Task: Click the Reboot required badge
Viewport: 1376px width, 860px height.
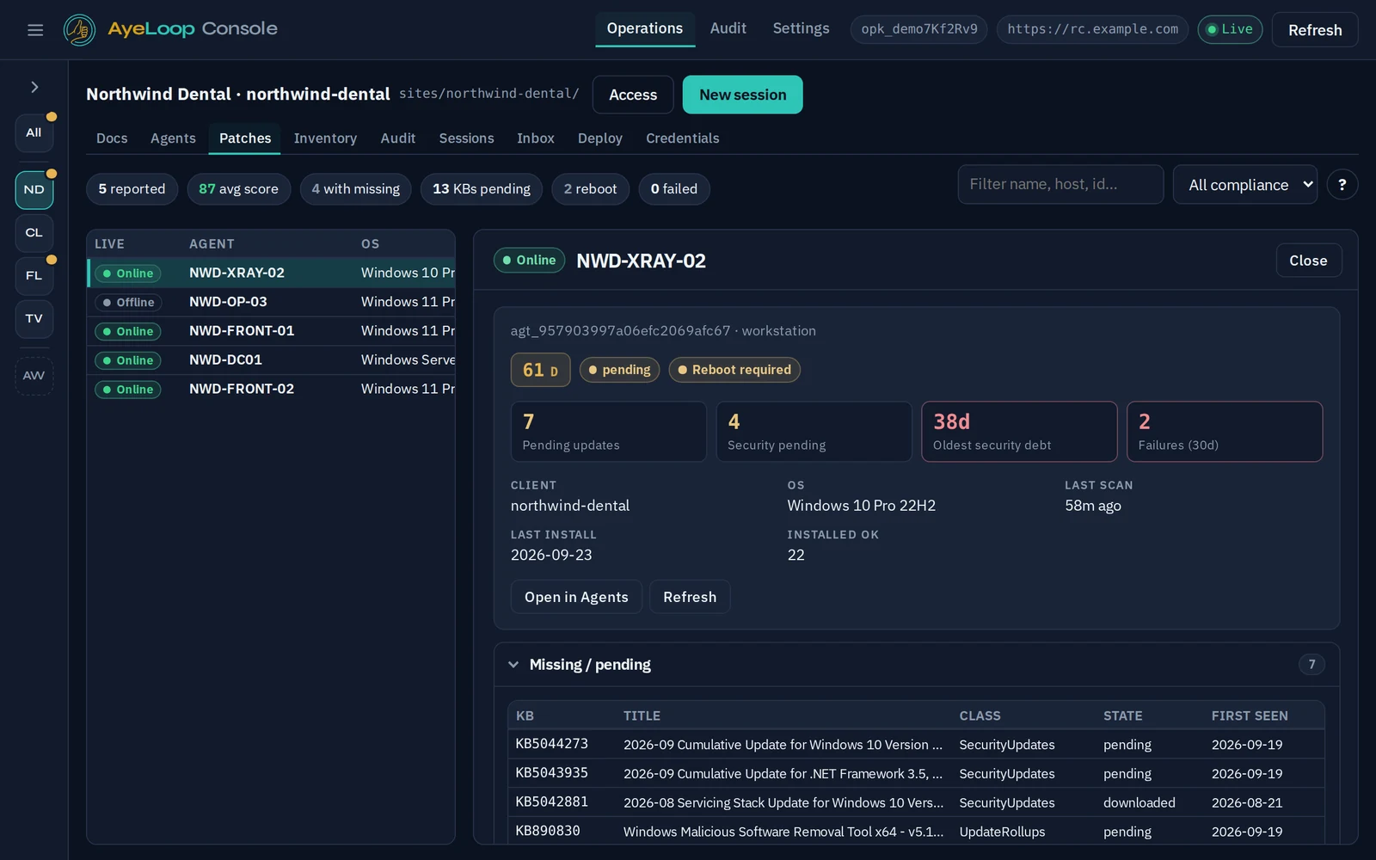Action: pos(734,370)
